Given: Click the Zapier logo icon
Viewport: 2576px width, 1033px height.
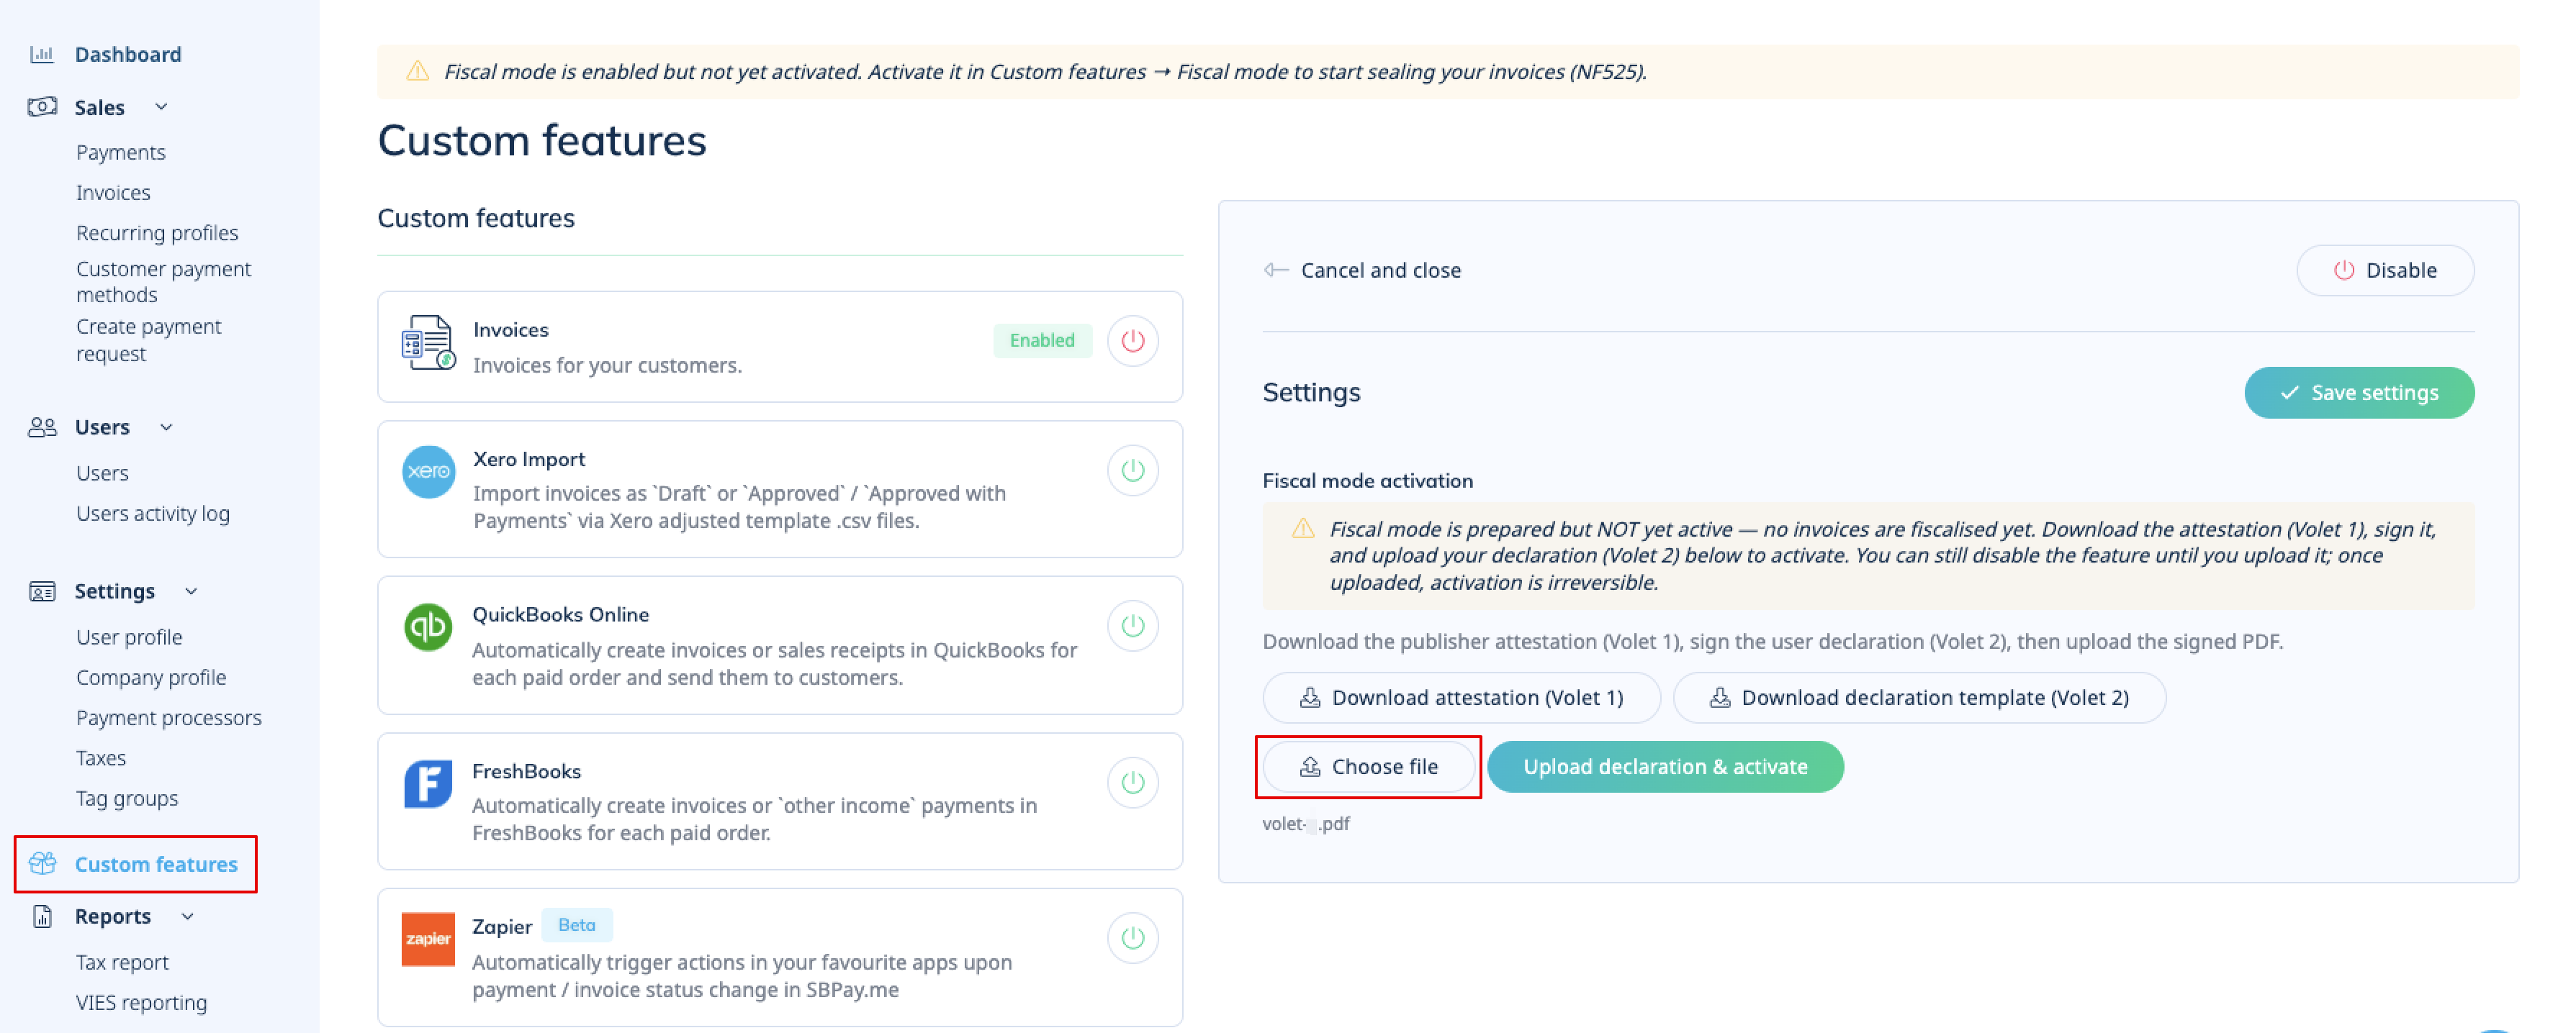Looking at the screenshot, I should 428,939.
